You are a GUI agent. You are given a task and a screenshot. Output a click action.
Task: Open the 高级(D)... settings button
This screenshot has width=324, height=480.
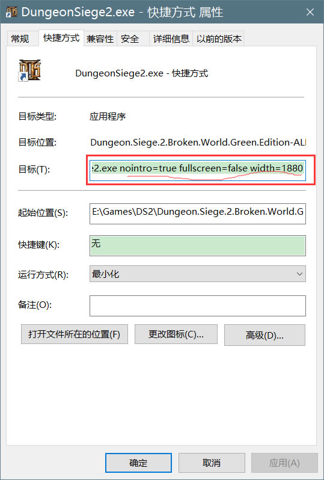pos(264,335)
